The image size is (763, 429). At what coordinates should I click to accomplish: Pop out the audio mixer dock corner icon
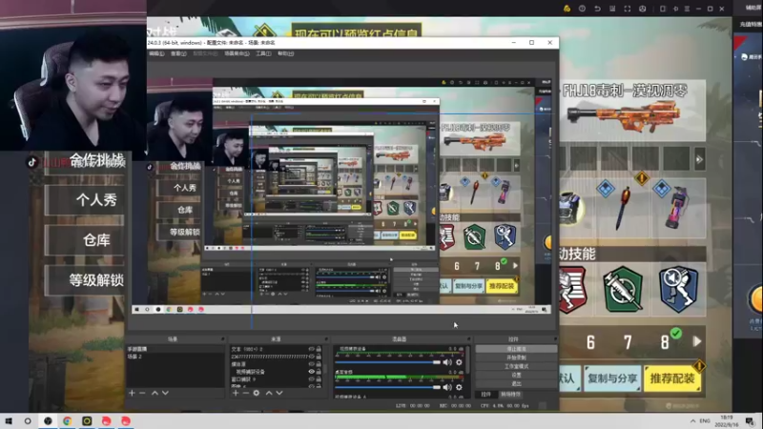click(x=468, y=339)
